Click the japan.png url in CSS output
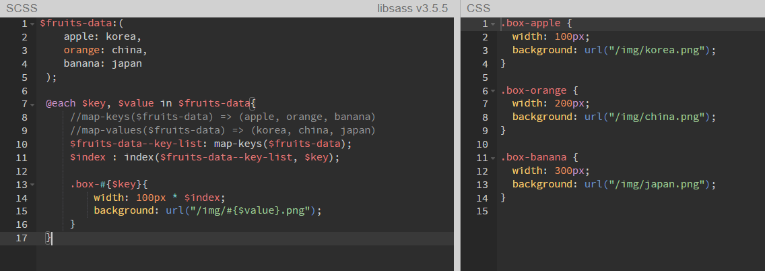Screen dimensions: 765x271 (x=647, y=184)
